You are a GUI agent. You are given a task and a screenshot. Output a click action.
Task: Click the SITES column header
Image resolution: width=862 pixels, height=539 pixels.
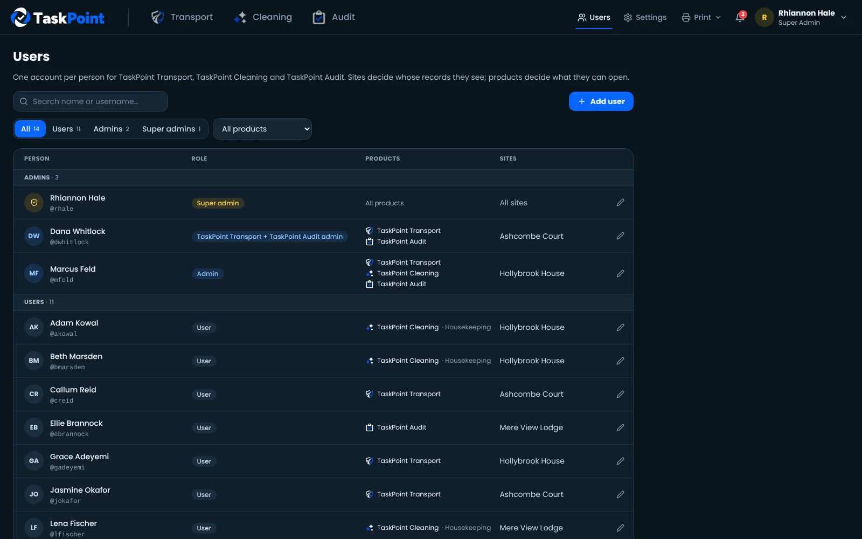(508, 158)
